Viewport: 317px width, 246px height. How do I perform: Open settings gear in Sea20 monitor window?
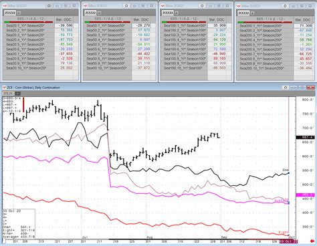click(49, 6)
